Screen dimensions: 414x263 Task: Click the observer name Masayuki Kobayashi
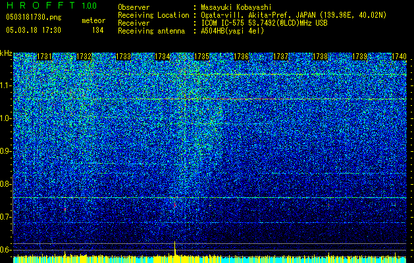[236, 7]
